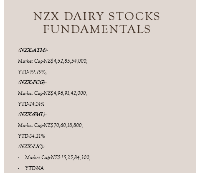205x175 pixels.
Task: Click the YTD-NA bullet text
Action: click(35, 168)
